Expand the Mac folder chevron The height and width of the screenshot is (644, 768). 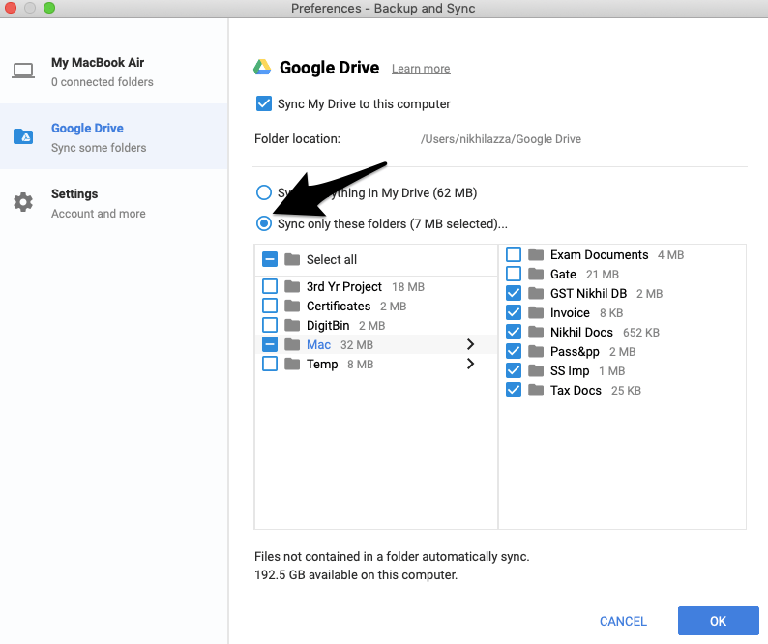pyautogui.click(x=470, y=344)
